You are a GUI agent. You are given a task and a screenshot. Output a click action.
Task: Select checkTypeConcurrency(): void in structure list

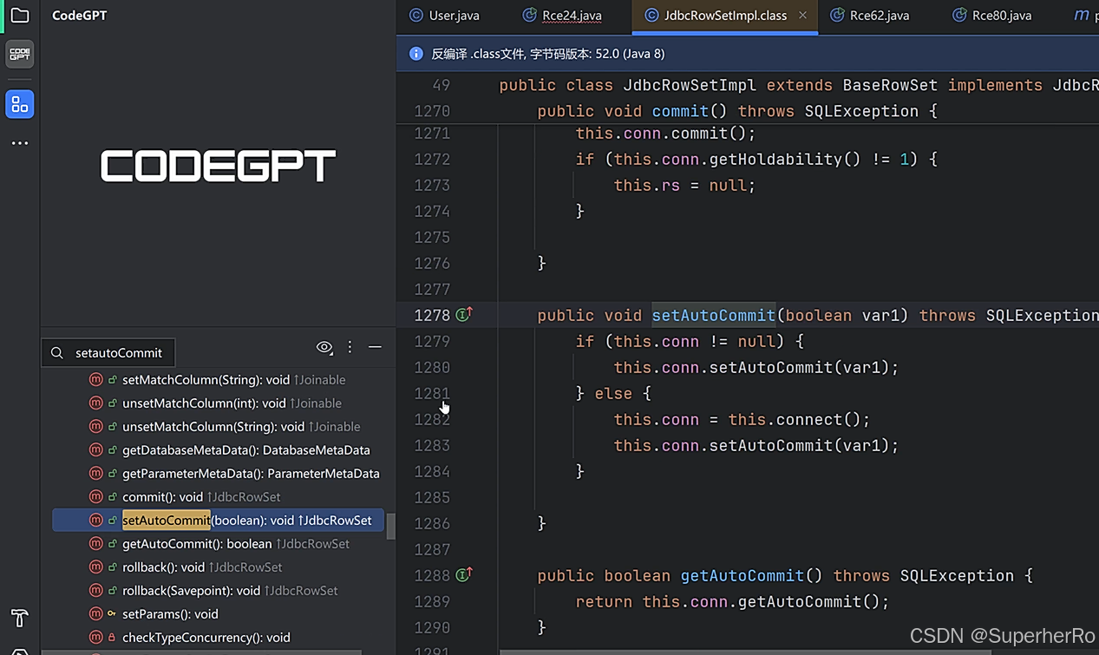point(217,638)
